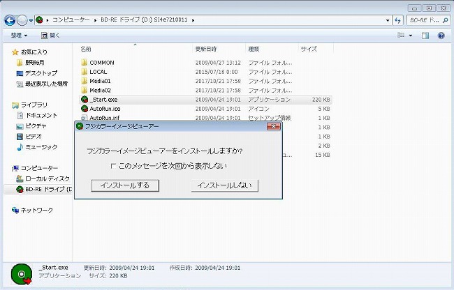This screenshot has width=454, height=290.
Task: Open the view options dropdown arrow
Action: tap(410, 35)
